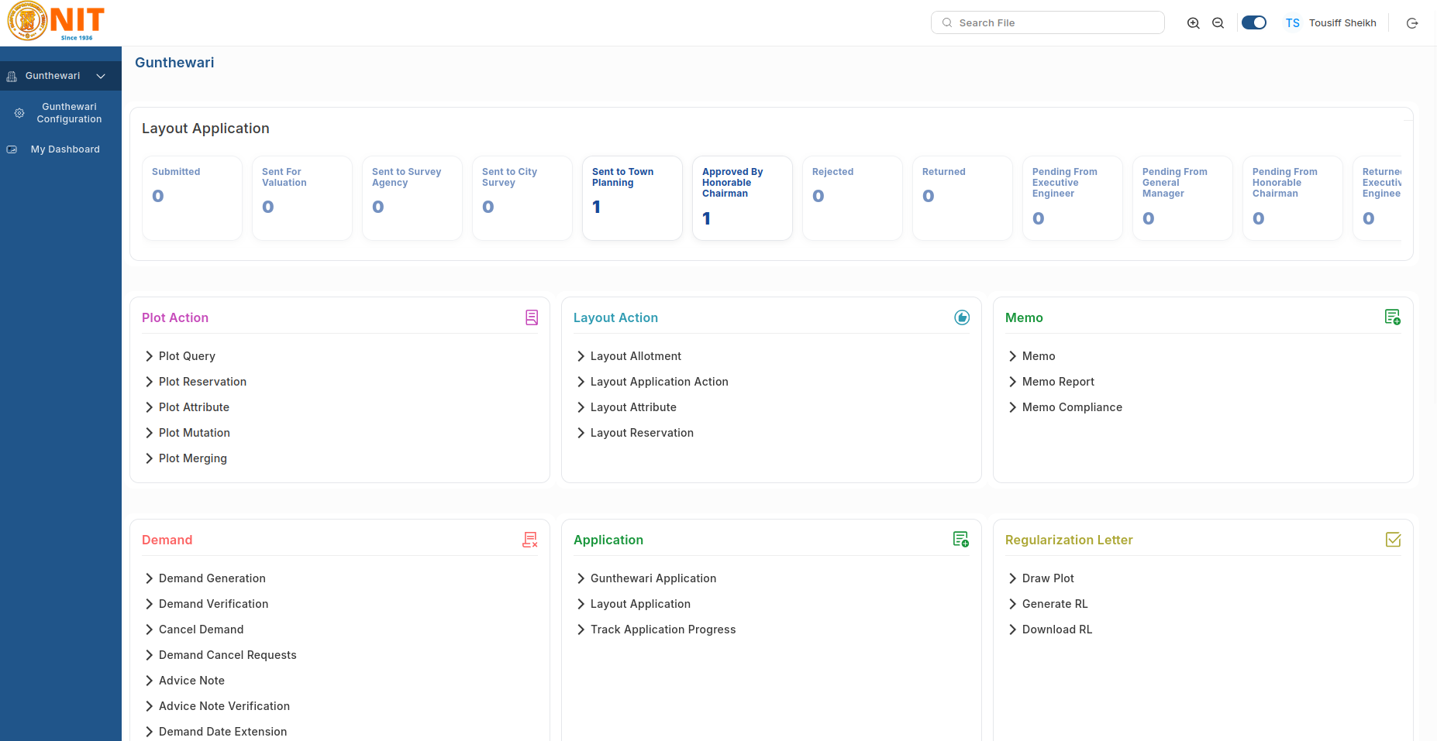Click the NIT logo
Image resolution: width=1437 pixels, height=741 pixels.
tap(56, 22)
